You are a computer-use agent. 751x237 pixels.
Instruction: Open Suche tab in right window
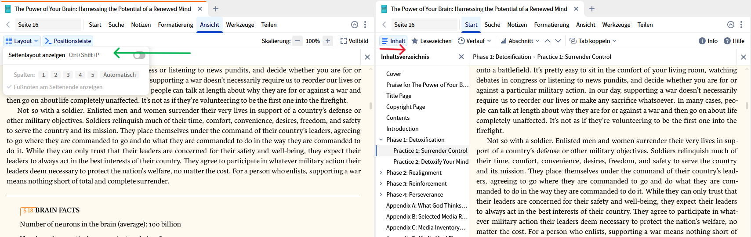[x=492, y=25]
